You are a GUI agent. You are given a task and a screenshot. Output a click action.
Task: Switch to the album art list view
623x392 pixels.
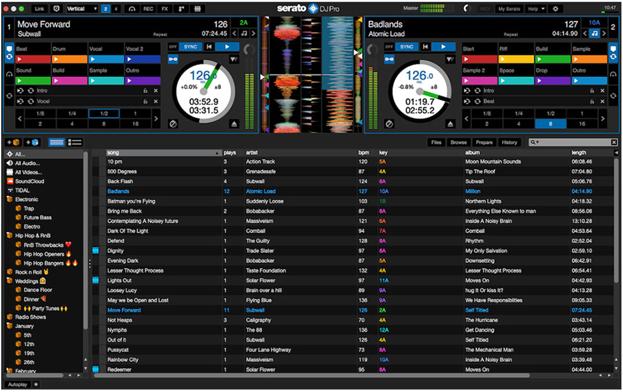75,142
